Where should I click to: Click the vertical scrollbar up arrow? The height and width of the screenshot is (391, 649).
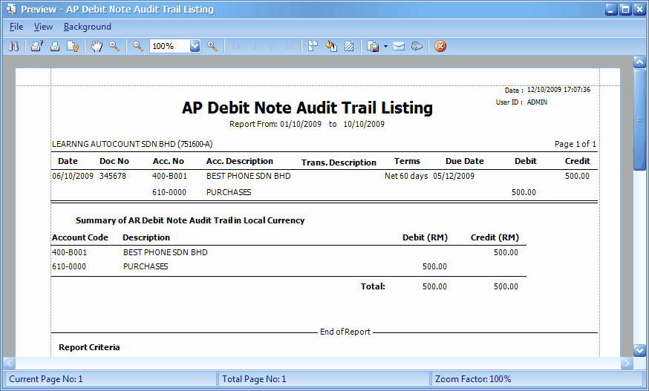pos(639,62)
